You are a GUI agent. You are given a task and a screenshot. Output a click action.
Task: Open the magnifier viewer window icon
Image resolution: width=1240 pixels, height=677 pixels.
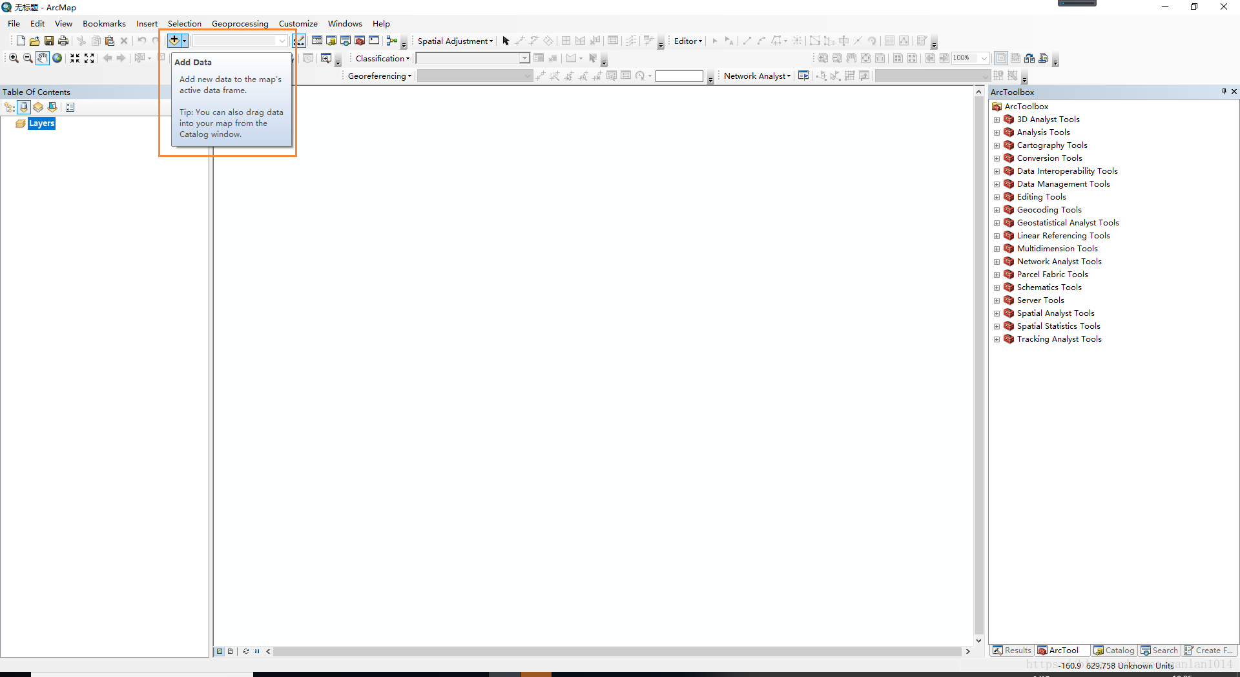[326, 58]
